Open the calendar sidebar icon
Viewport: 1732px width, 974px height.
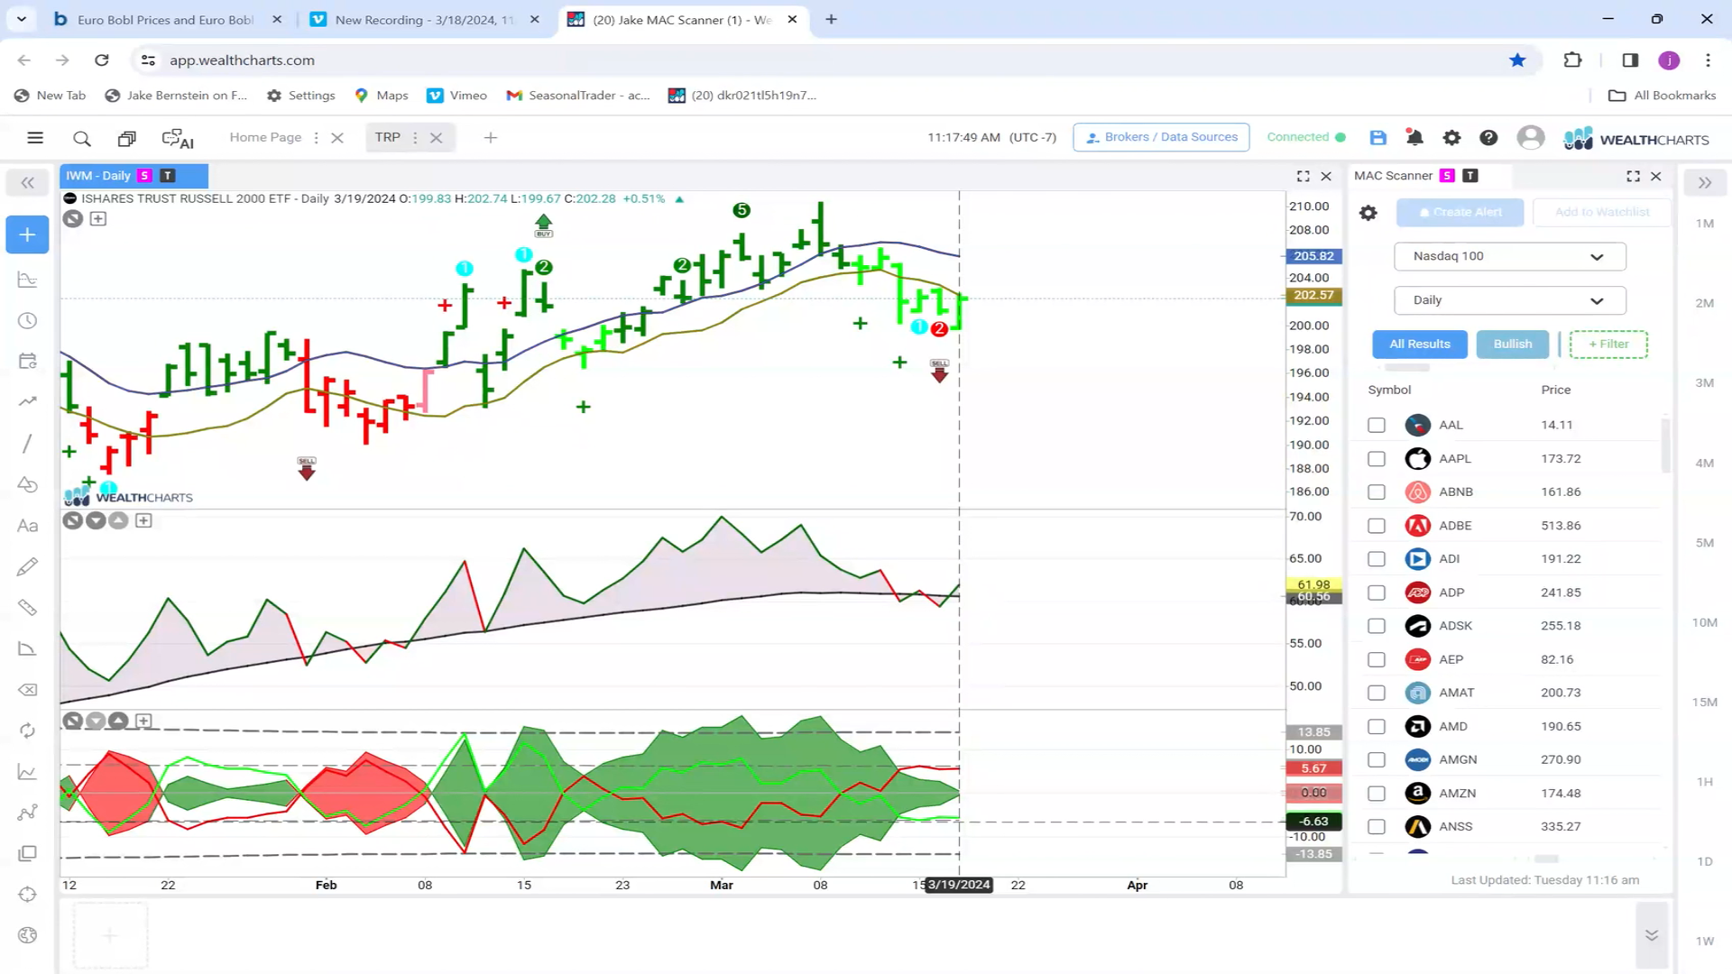(27, 362)
